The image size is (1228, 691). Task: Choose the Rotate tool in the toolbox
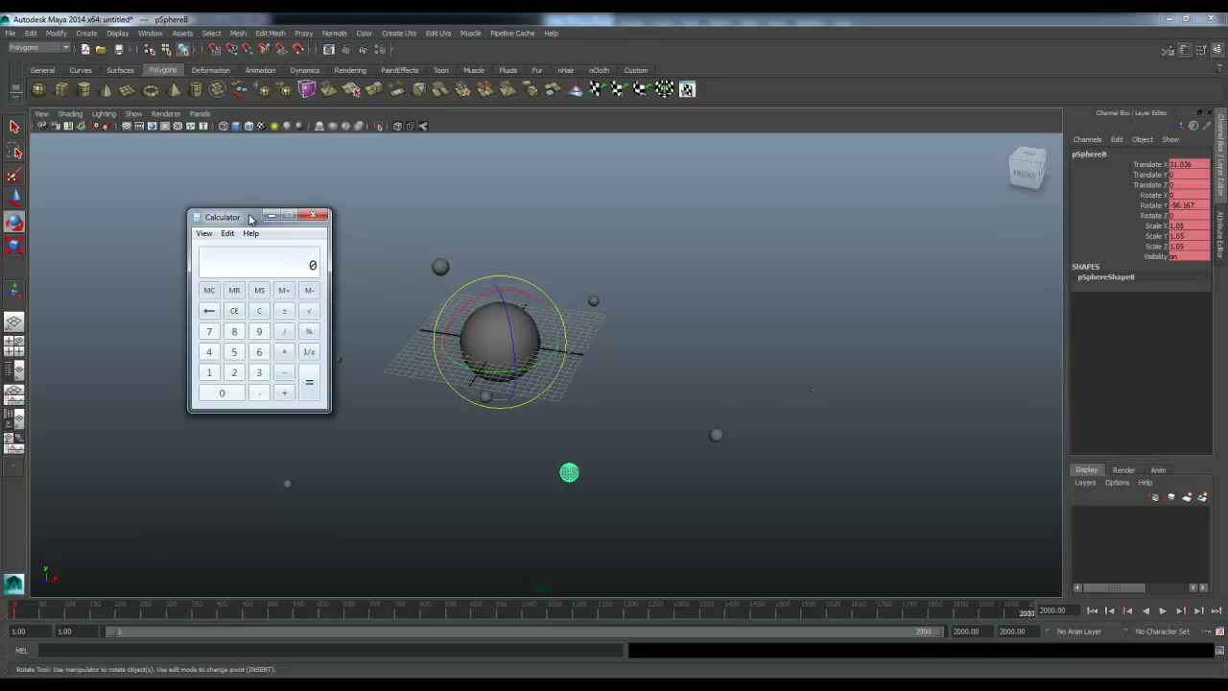point(14,222)
